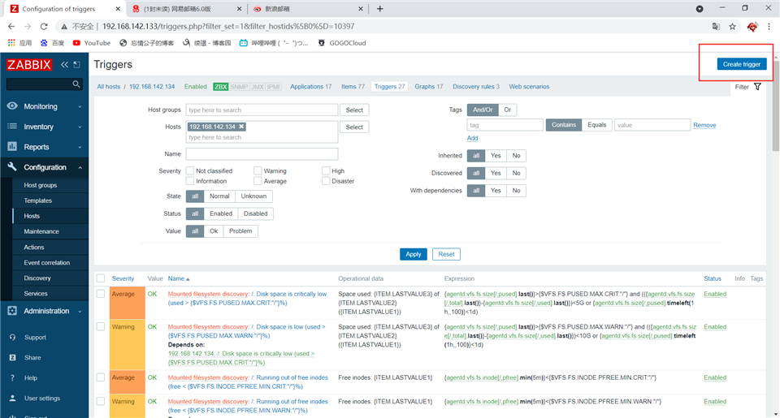Image resolution: width=780 pixels, height=418 pixels.
Task: Check the Disaster severity box
Action: tap(325, 181)
